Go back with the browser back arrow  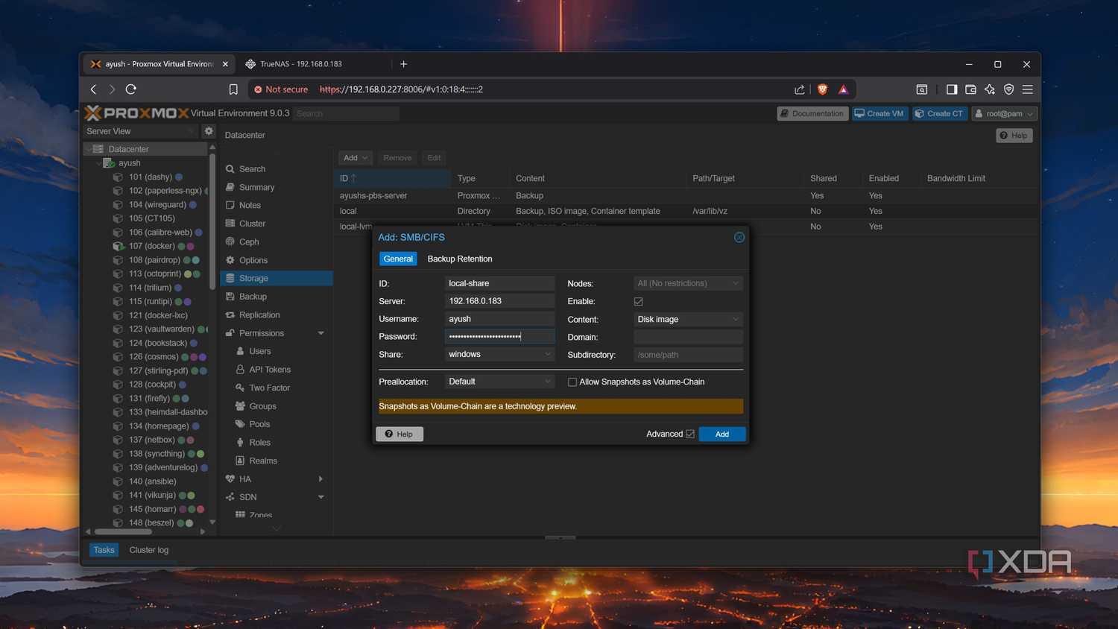[x=93, y=89]
